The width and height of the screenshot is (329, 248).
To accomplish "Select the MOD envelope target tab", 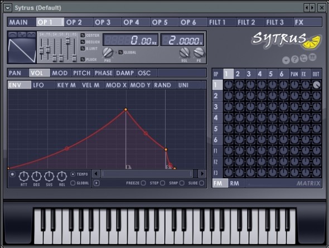I will [x=61, y=73].
